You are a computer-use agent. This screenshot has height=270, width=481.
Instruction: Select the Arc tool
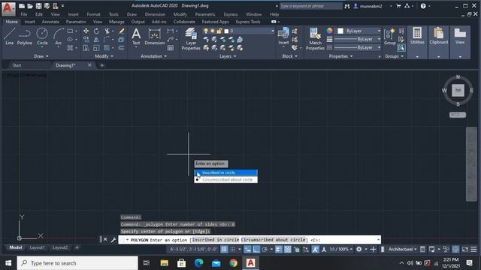[59, 37]
